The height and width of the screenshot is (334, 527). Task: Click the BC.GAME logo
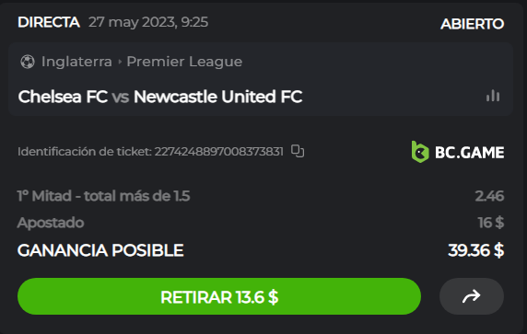pos(458,152)
